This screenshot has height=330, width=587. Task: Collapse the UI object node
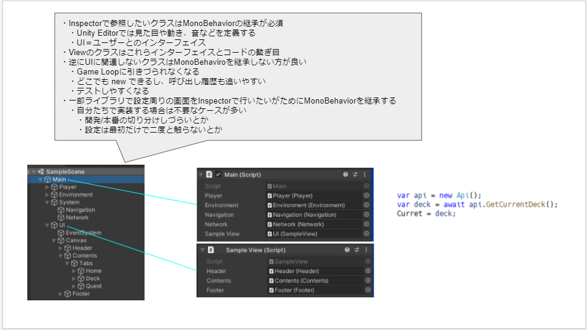pyautogui.click(x=47, y=225)
